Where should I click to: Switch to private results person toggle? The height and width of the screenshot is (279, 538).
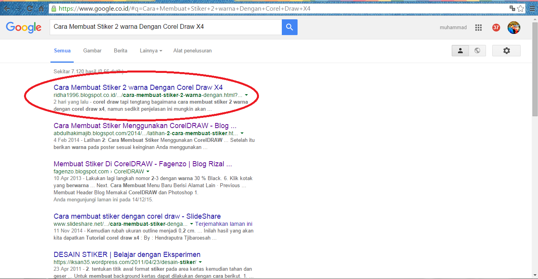(460, 50)
